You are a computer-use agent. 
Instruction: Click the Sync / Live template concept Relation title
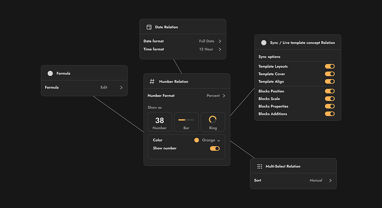click(302, 43)
